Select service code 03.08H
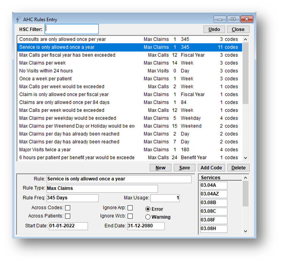 click(214, 229)
